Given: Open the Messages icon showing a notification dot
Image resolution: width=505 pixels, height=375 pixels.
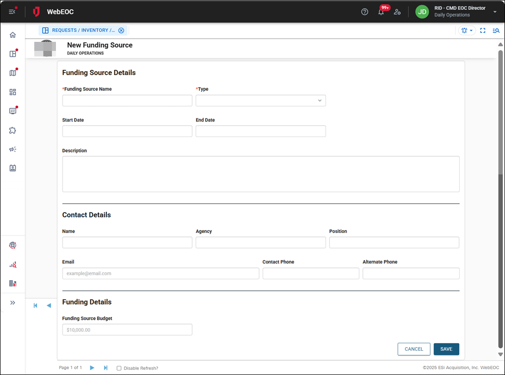Looking at the screenshot, I should (x=13, y=111).
